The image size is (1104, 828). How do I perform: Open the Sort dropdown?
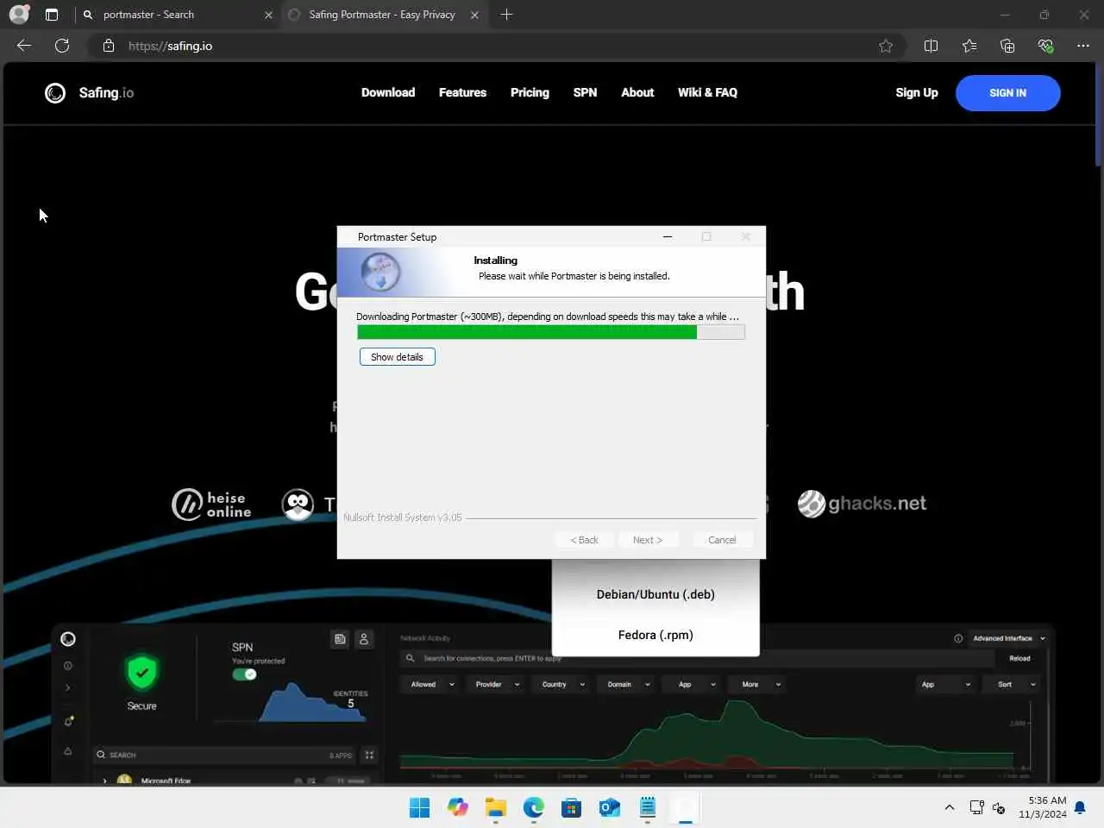[x=1016, y=685]
